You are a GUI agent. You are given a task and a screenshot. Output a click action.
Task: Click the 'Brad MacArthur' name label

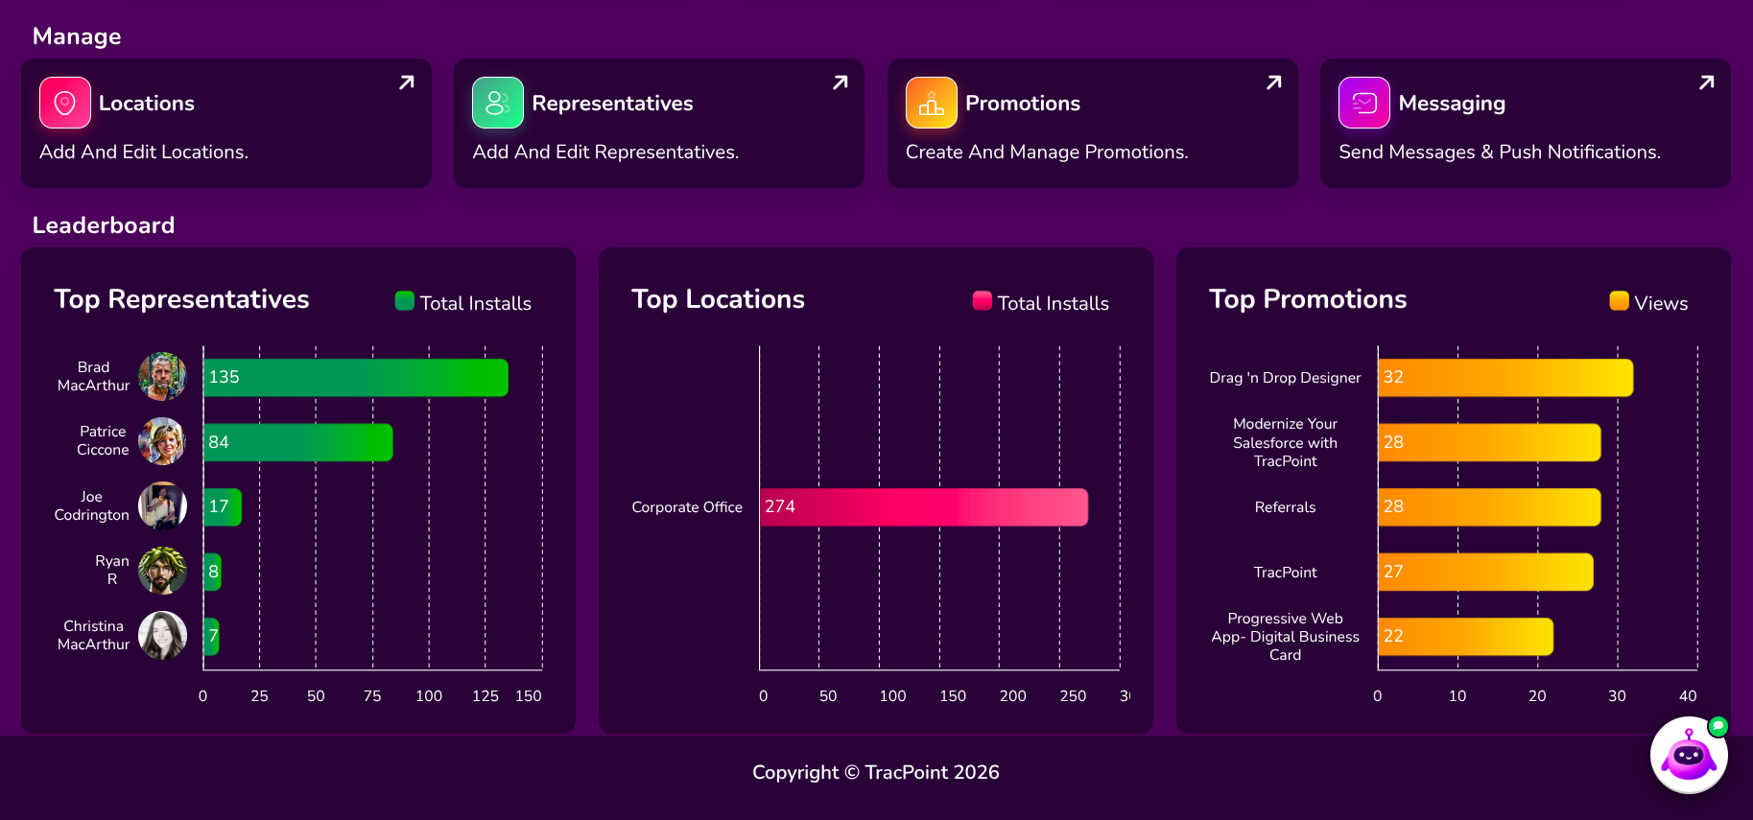[93, 376]
